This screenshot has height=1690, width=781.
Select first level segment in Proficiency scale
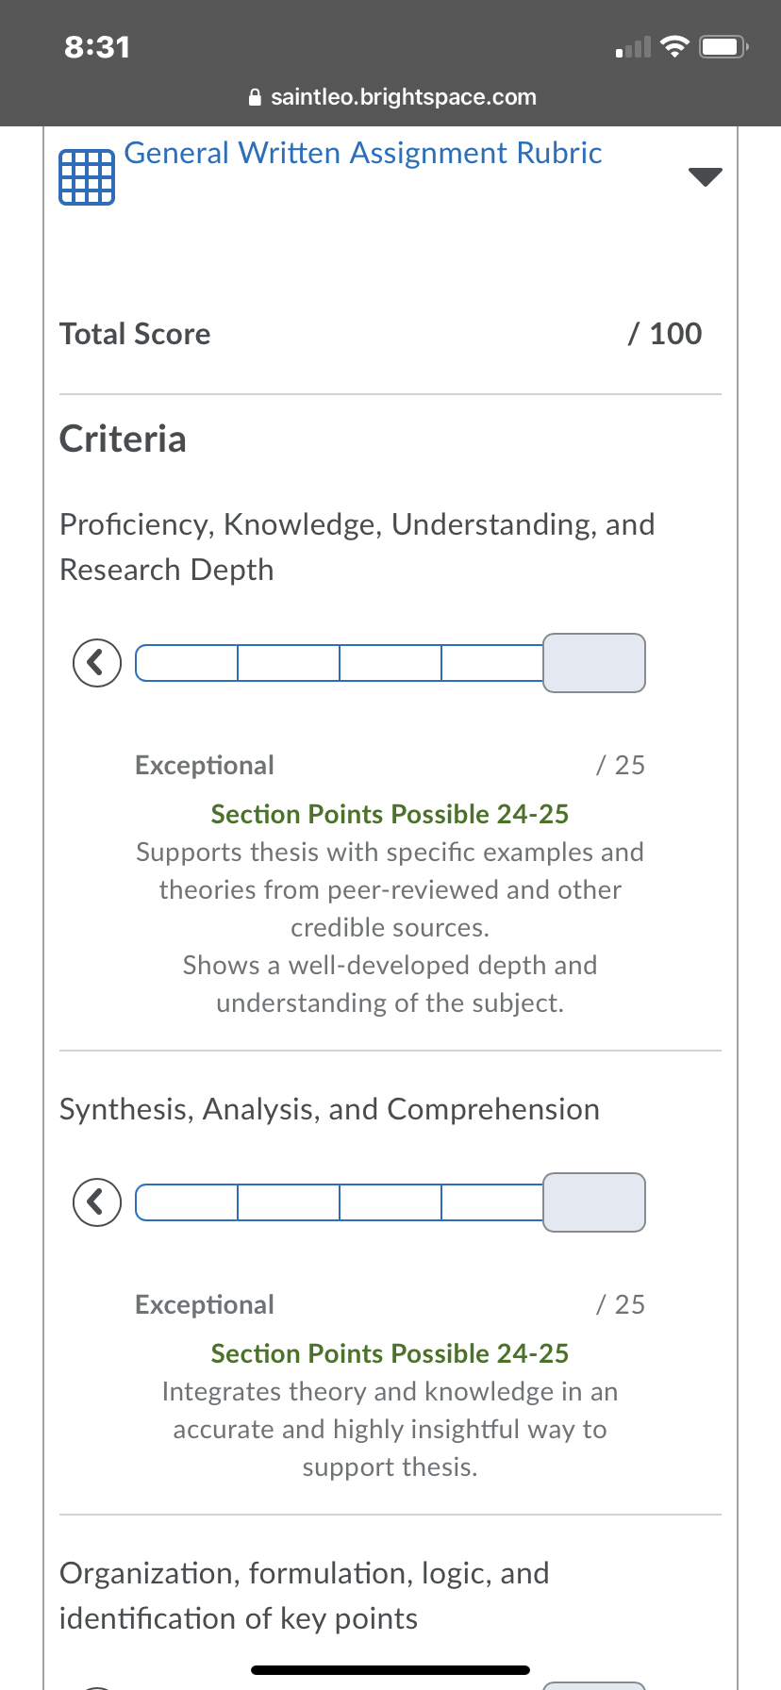[187, 663]
